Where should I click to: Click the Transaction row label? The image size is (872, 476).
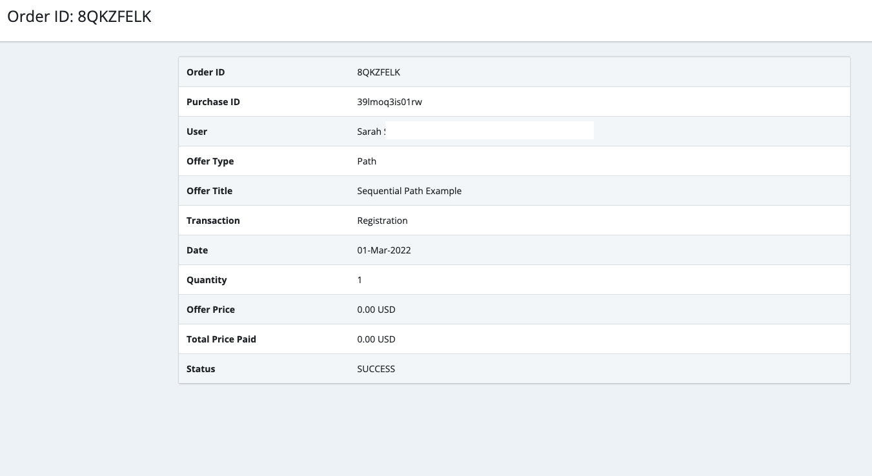point(213,221)
